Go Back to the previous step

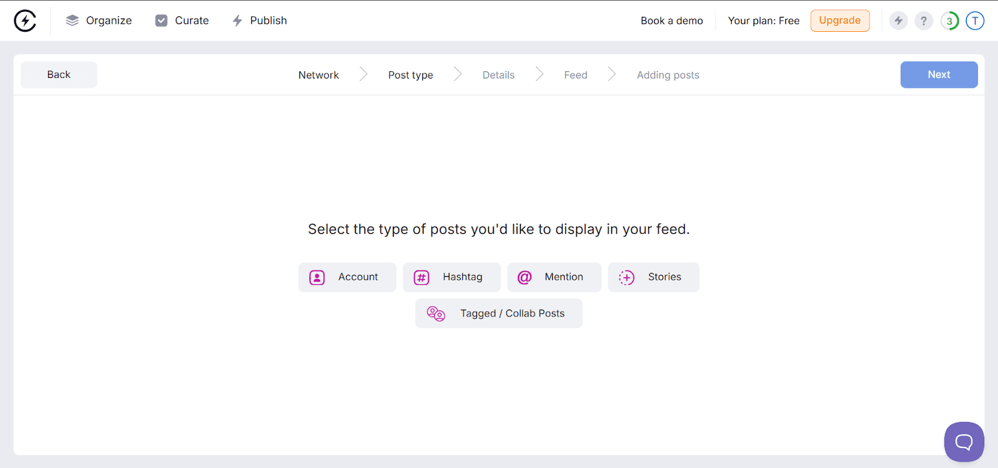(59, 75)
